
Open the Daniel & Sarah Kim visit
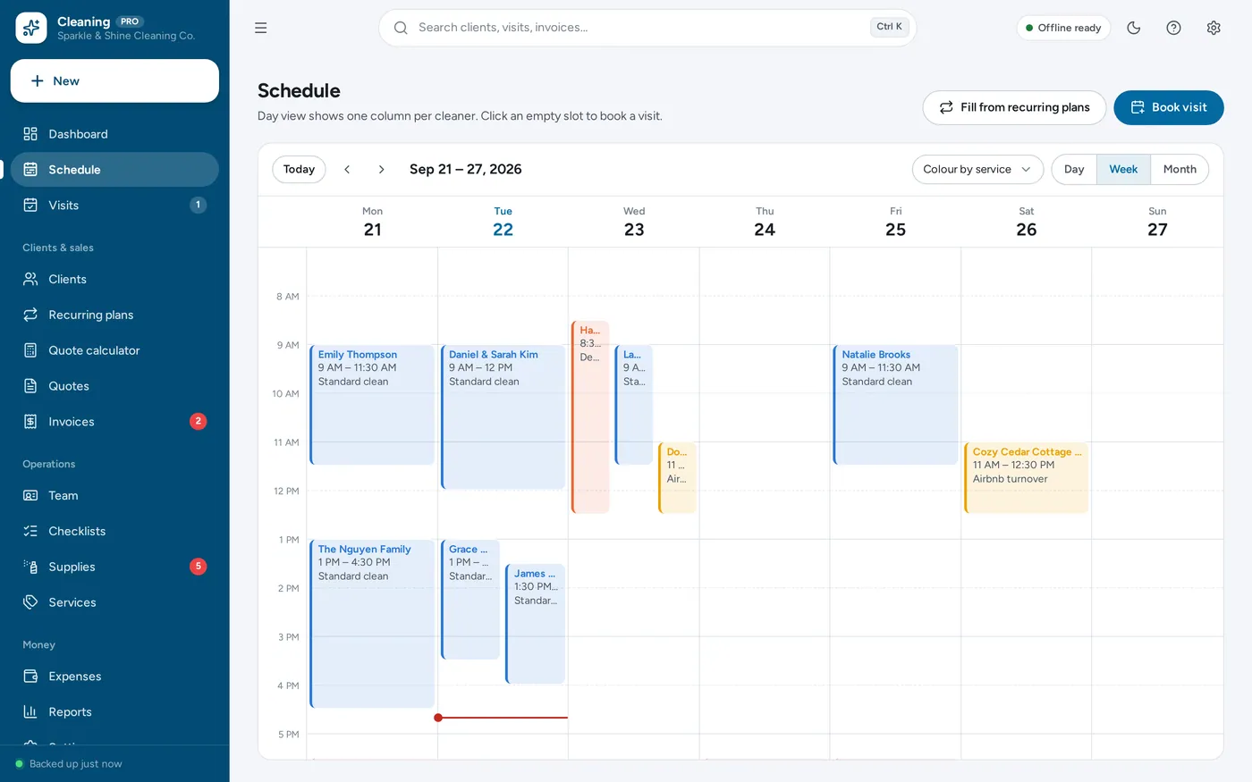click(503, 417)
